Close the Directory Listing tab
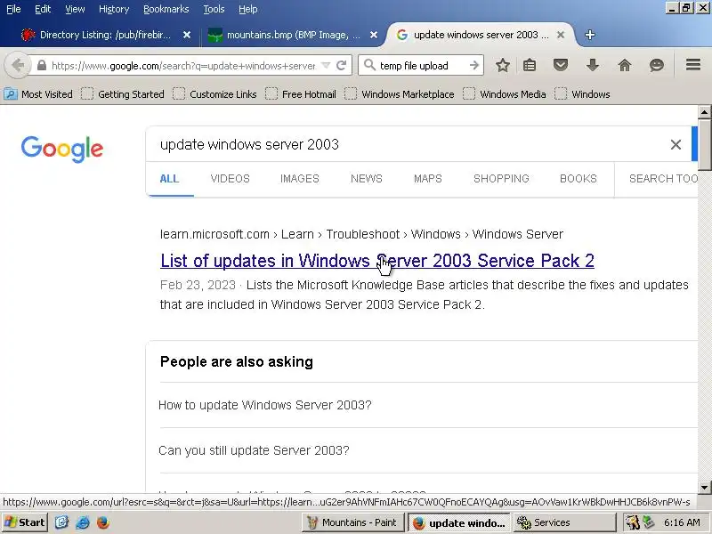Image resolution: width=712 pixels, height=534 pixels. click(187, 35)
